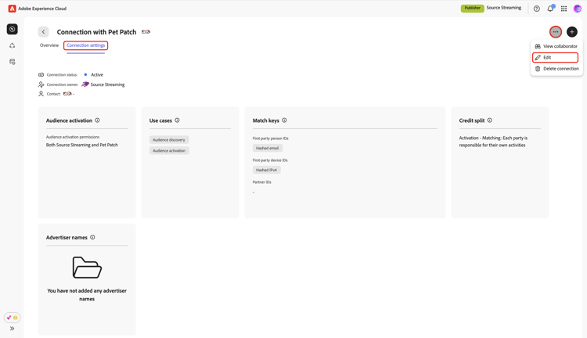Click the Audience discovery tag
Viewport: 587px width, 338px height.
pos(169,139)
